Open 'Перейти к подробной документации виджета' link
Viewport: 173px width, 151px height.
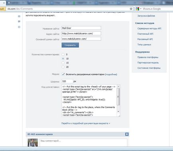click(x=86, y=123)
